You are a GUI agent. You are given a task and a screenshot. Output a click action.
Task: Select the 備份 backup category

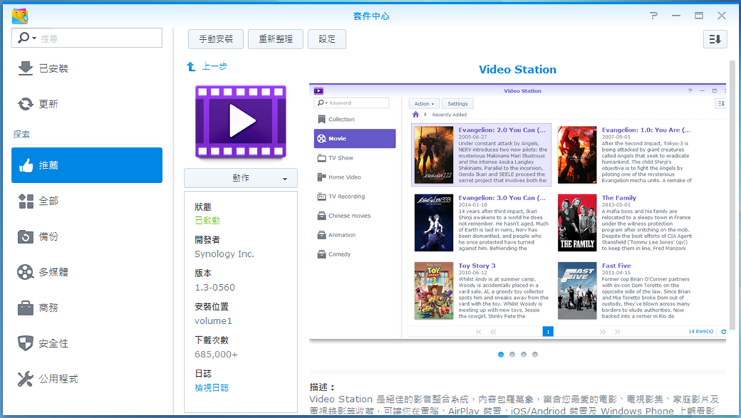pyautogui.click(x=87, y=236)
